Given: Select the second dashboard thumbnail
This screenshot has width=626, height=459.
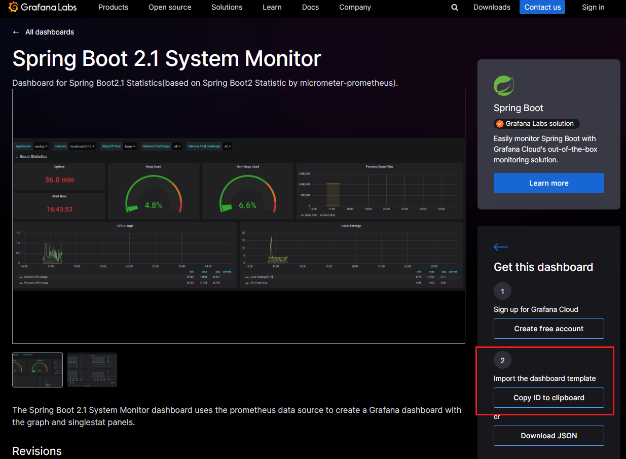Looking at the screenshot, I should coord(92,370).
